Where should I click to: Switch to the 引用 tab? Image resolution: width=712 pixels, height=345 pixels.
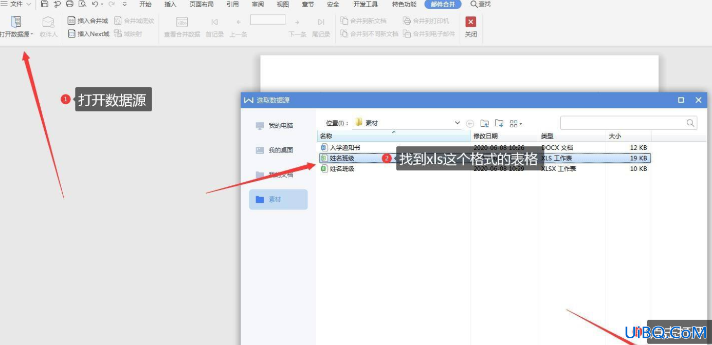click(x=232, y=4)
